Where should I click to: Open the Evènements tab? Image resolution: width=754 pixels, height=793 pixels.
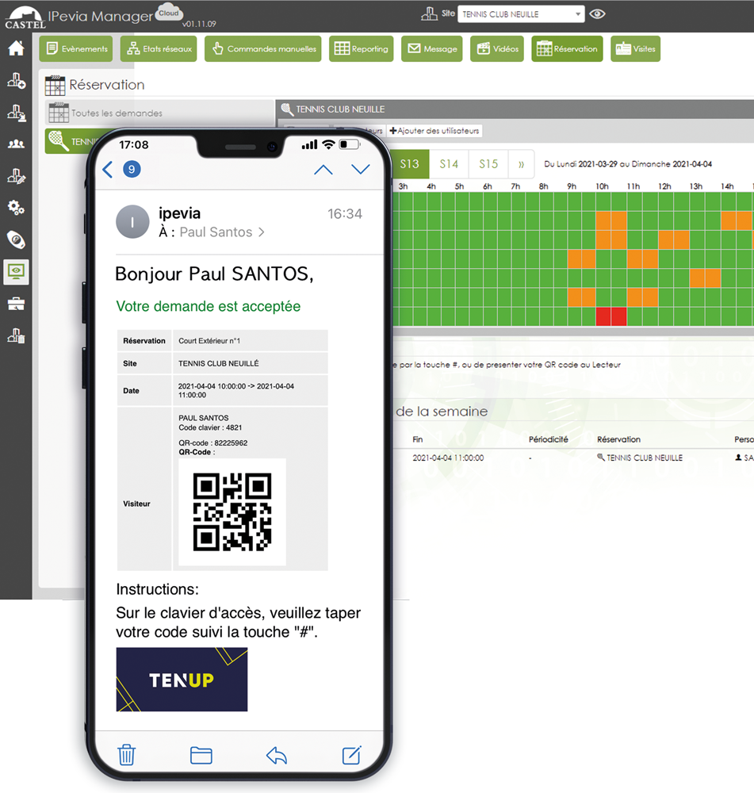tap(76, 49)
